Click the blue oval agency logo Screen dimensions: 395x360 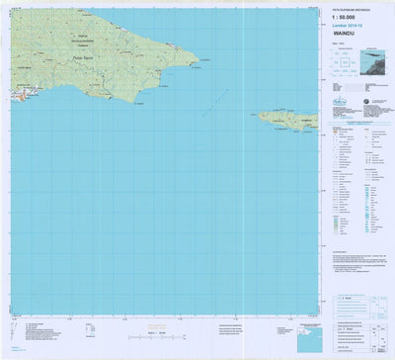coord(339,100)
